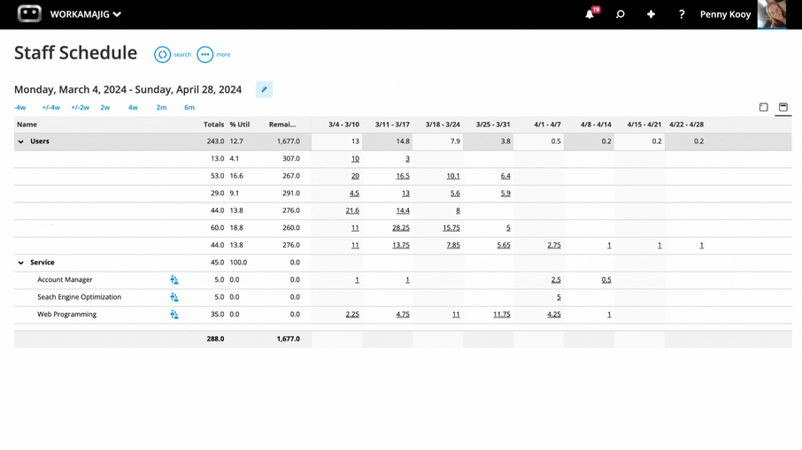
Task: Click the 28.25 hours link under 3/11 - 3/17
Action: tap(400, 228)
